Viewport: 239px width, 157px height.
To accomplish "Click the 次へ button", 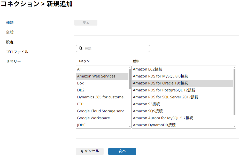I will tap(122, 151).
